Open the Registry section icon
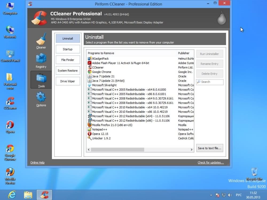Image resolution: width=267 pixels, height=200 pixels. point(41,60)
